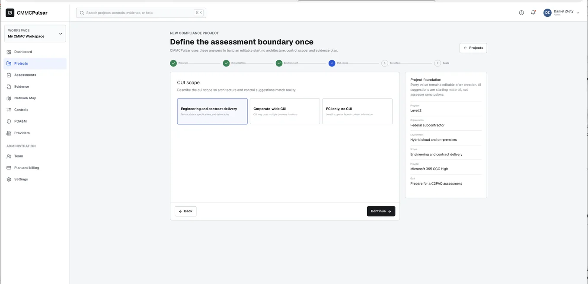Select the Assessments clipboard icon
The width and height of the screenshot is (588, 284).
[x=9, y=75]
